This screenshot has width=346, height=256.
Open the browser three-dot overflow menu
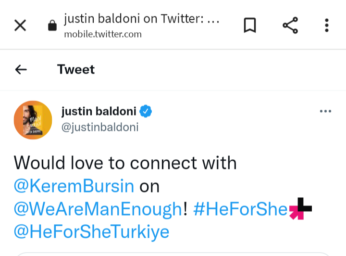[x=326, y=25]
